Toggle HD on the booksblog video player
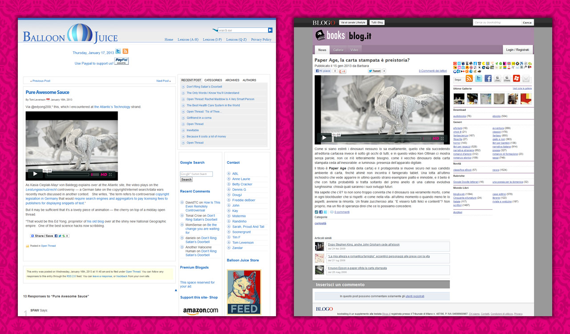Screen dimensions: 570x334 pos(436,138)
